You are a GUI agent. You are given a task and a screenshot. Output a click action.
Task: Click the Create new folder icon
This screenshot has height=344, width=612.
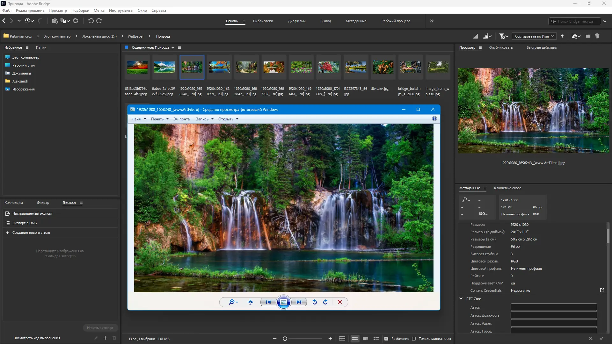588,36
